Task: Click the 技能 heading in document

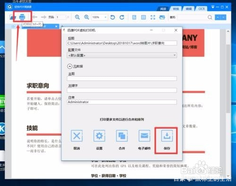Action: point(32,128)
